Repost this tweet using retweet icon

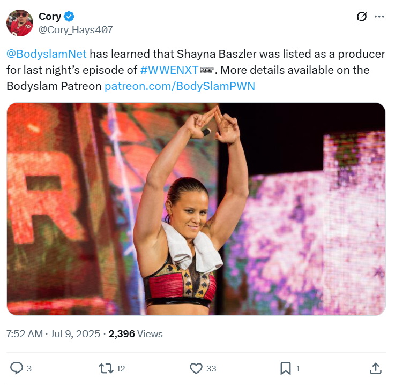(106, 368)
